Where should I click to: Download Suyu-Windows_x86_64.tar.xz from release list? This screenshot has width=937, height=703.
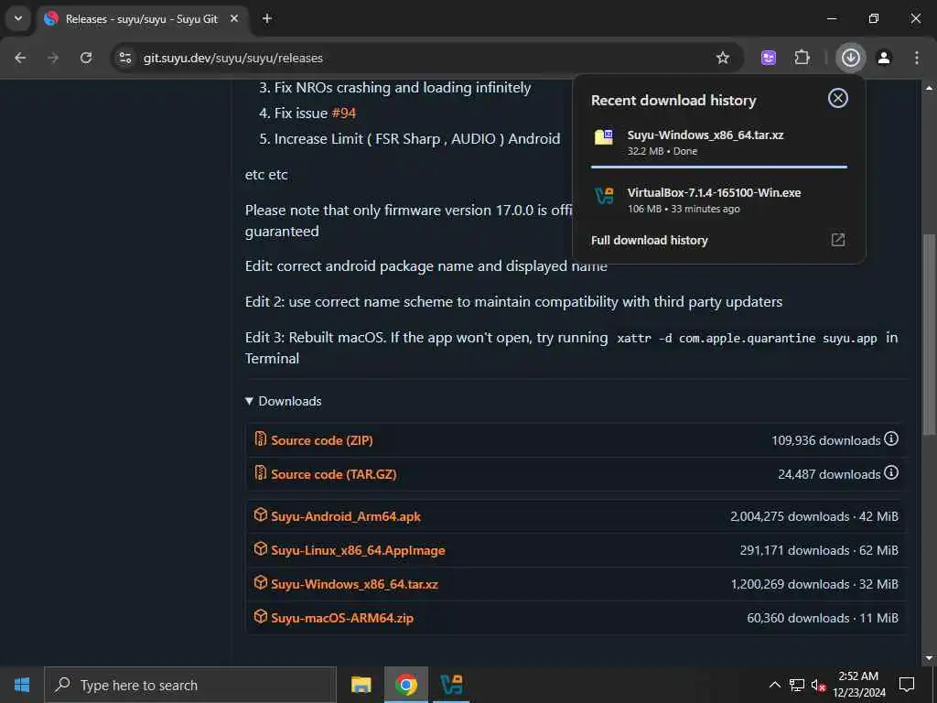354,585
